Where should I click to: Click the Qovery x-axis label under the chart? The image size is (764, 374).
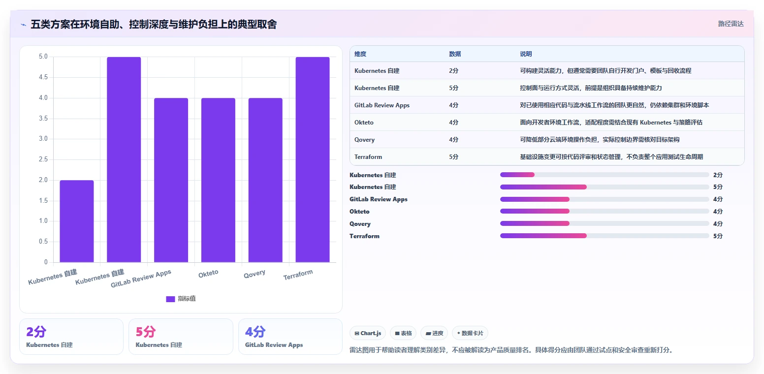pyautogui.click(x=255, y=274)
